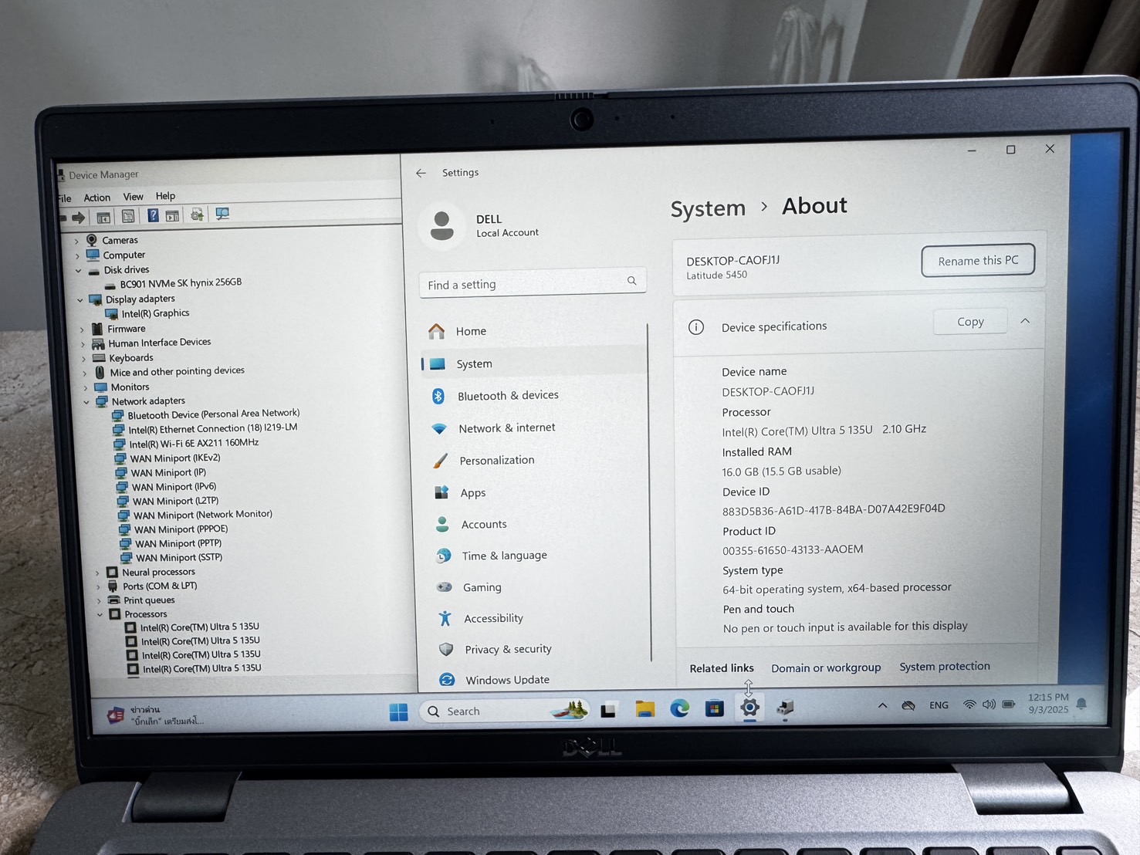
Task: Open File Explorer from taskbar
Action: [645, 708]
